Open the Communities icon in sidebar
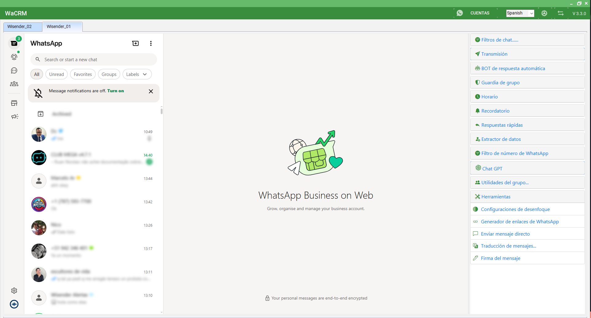Image resolution: width=591 pixels, height=318 pixels. pyautogui.click(x=14, y=84)
